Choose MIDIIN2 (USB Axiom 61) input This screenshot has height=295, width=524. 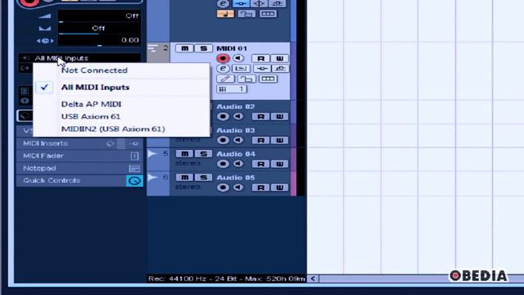pos(113,129)
